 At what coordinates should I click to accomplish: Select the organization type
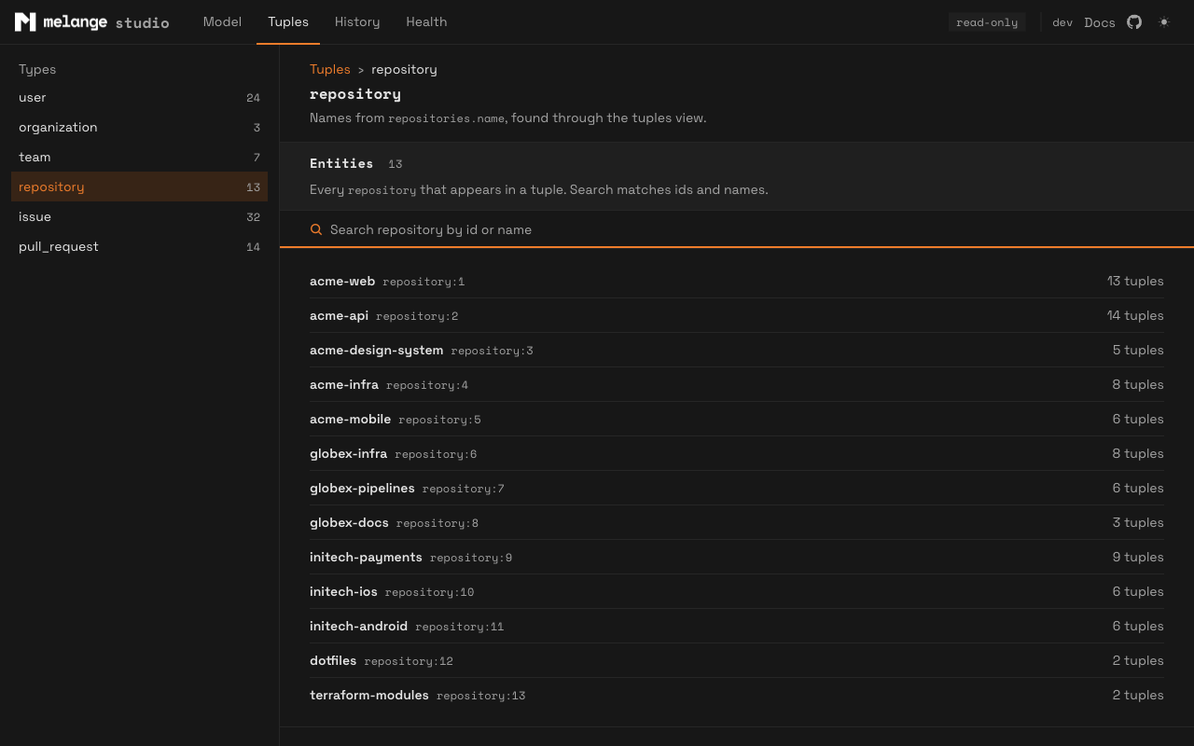139,127
